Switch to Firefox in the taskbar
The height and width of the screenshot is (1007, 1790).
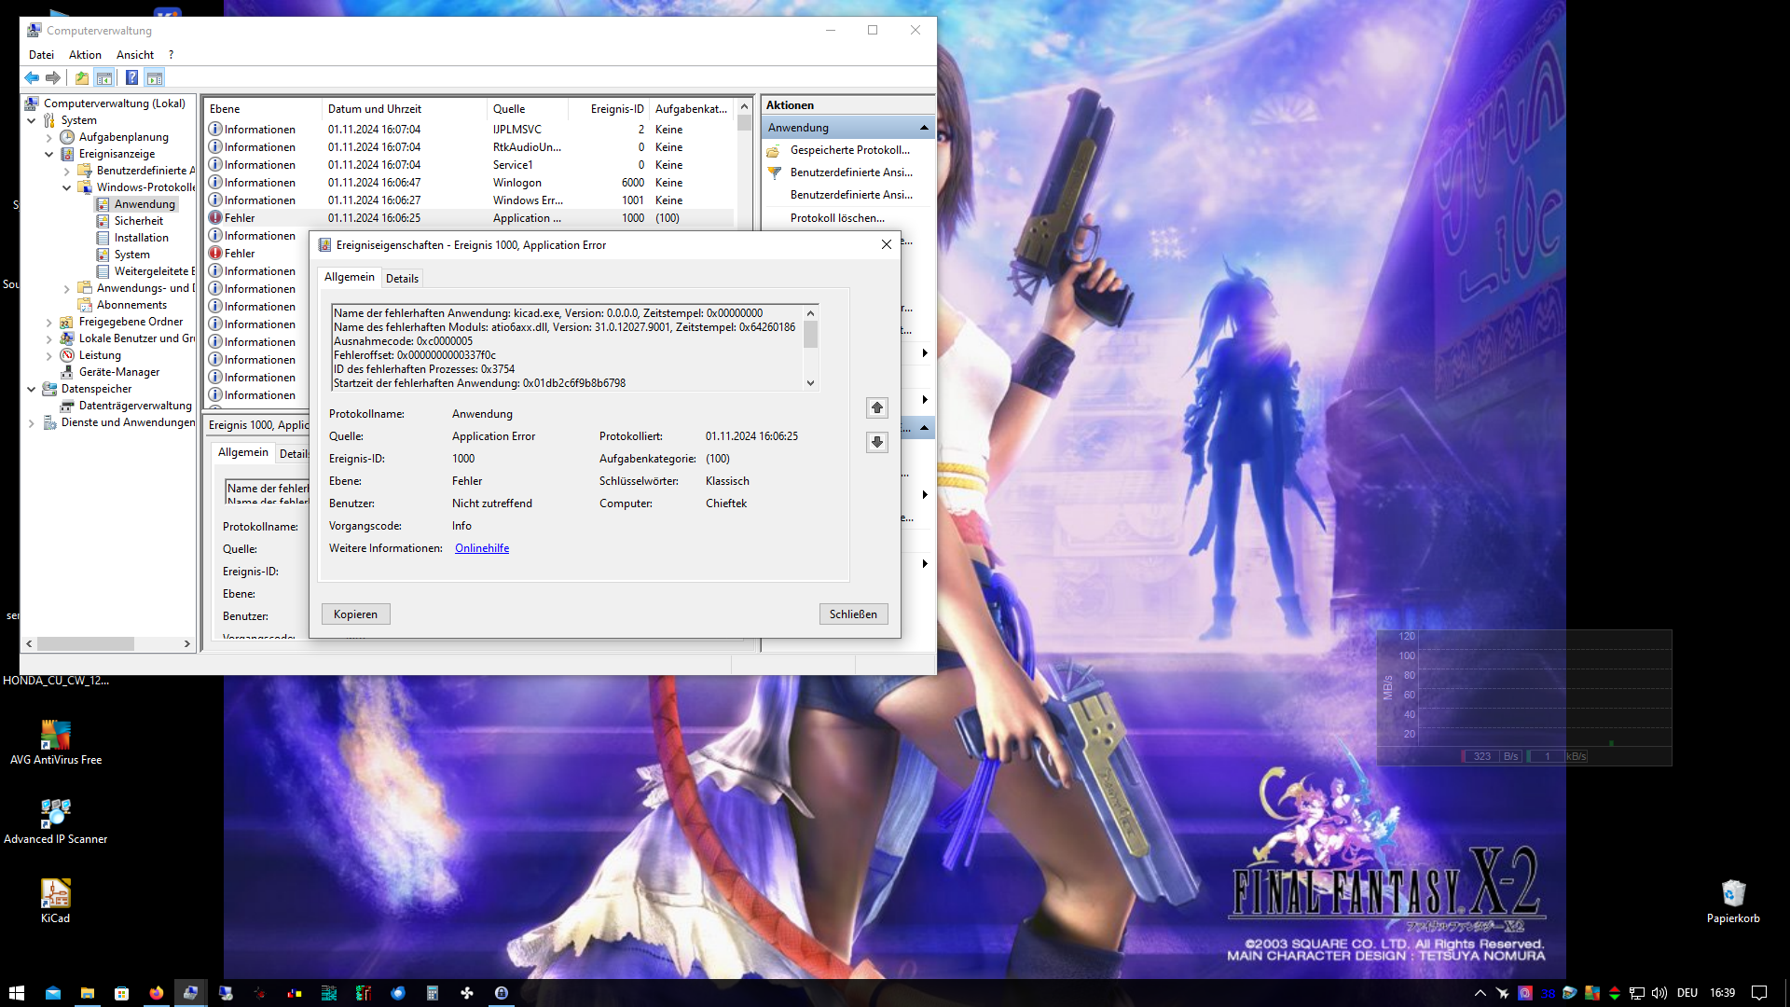(157, 993)
